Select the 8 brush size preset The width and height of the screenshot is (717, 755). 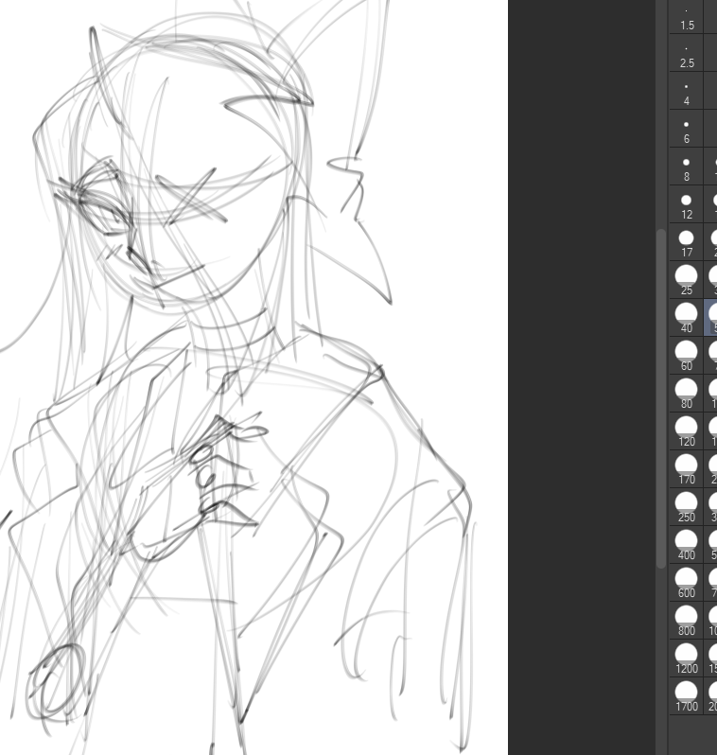click(686, 167)
